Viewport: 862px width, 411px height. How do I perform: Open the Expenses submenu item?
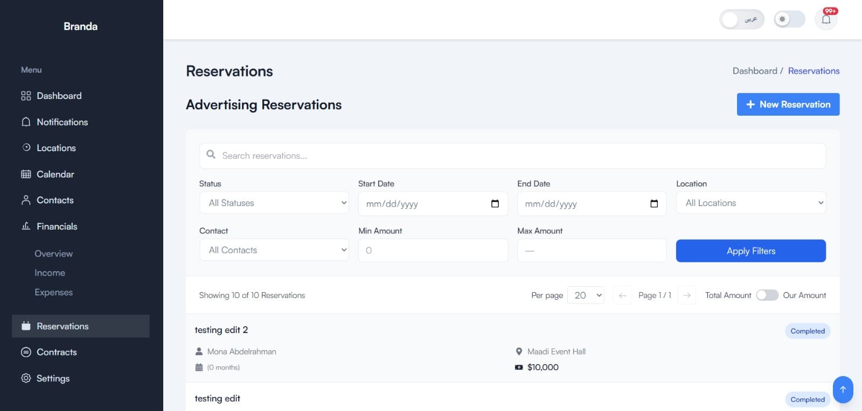[53, 292]
